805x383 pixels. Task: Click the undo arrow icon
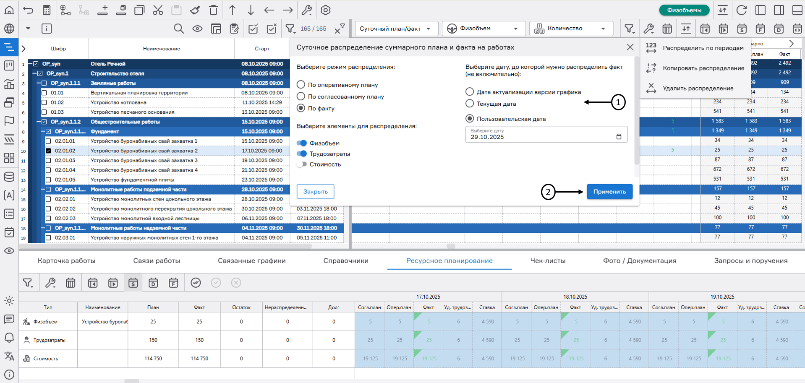[x=28, y=10]
